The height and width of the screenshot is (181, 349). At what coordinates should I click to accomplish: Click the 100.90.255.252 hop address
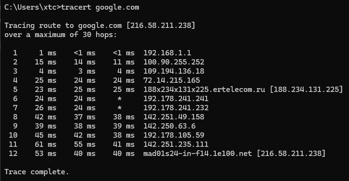pyautogui.click(x=174, y=62)
